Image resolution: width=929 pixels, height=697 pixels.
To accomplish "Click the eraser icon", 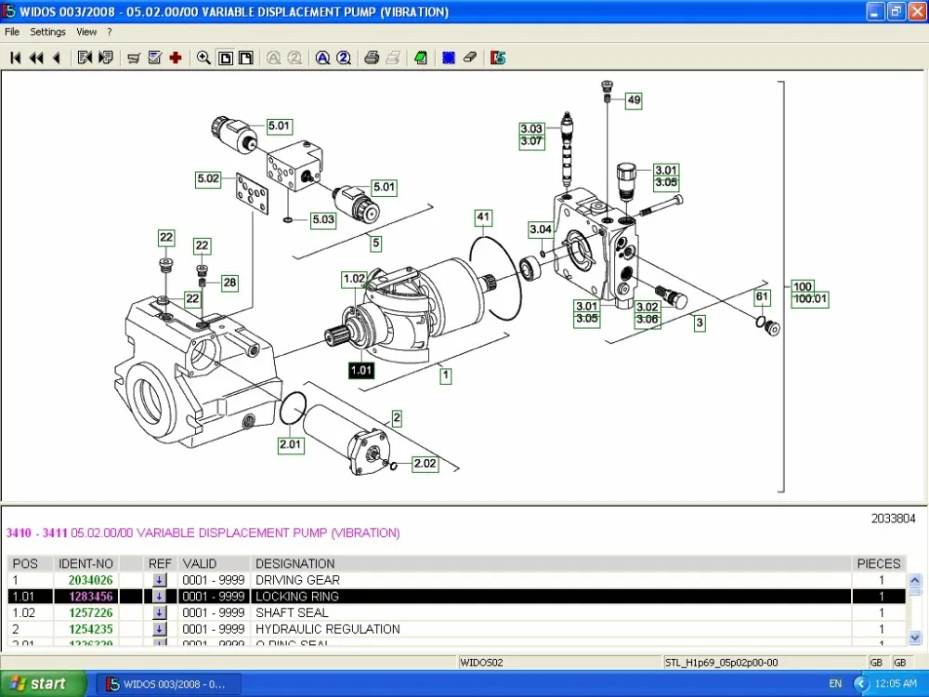I will pyautogui.click(x=470, y=58).
